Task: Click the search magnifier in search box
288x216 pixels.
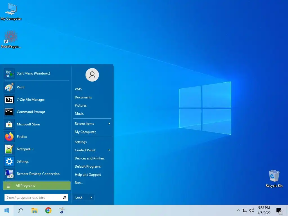Action: pos(64,197)
